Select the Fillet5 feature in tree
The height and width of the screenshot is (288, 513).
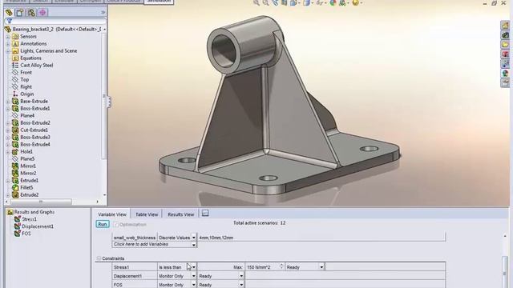tap(26, 187)
